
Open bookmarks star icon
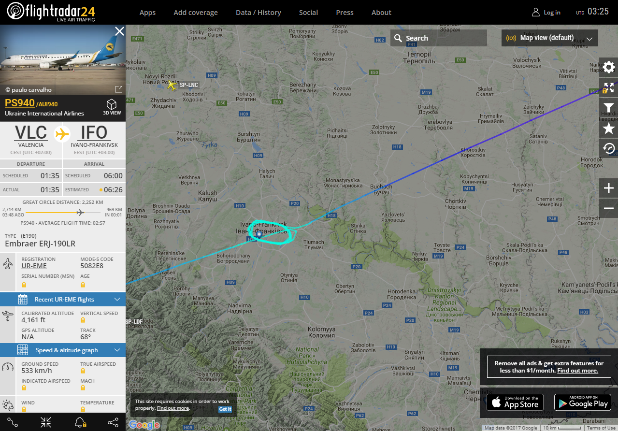[x=608, y=128]
